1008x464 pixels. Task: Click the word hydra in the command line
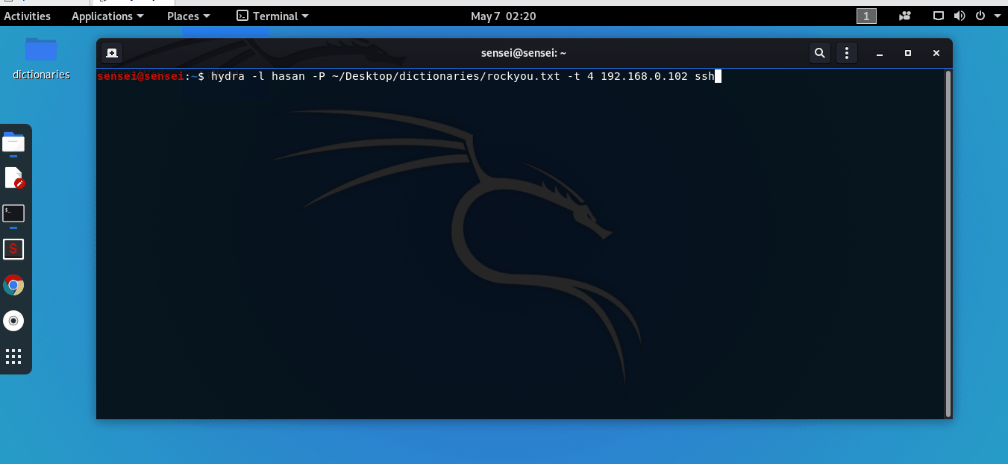[x=227, y=76]
